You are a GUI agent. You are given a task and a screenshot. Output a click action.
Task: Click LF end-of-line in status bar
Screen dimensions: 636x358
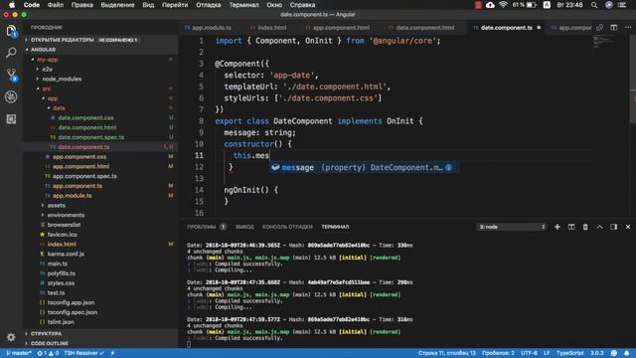547,353
